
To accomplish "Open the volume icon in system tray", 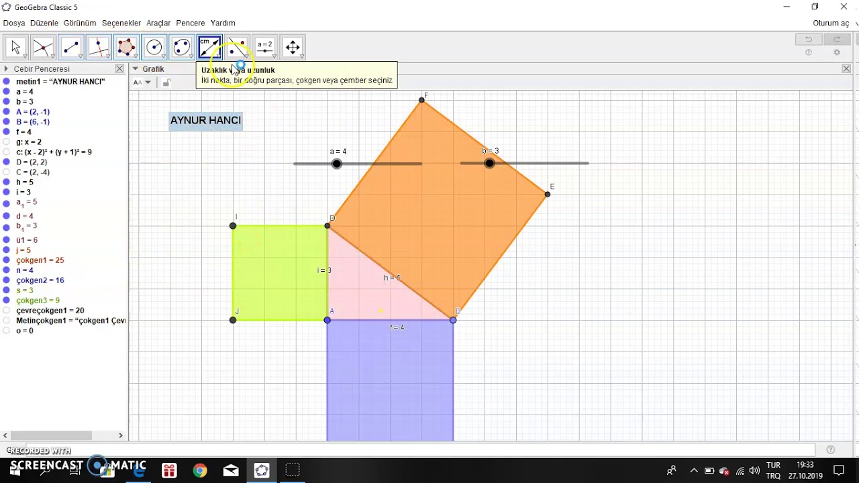I will click(x=754, y=470).
